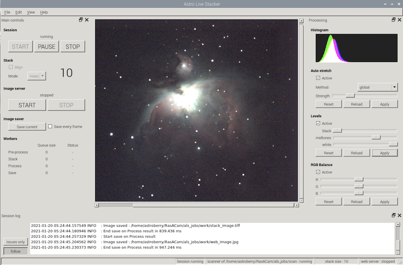Click the stacked Orion nebula image
Viewport: 403px width, 265px height.
196,111
